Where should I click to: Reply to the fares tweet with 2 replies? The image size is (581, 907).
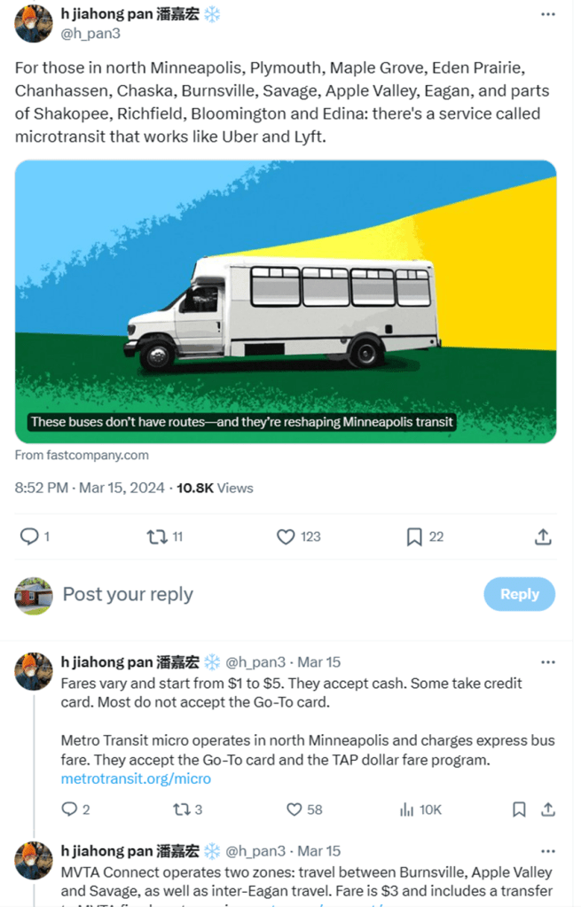tap(69, 809)
